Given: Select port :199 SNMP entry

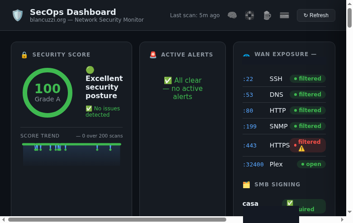Looking at the screenshot, I should click(284, 126).
